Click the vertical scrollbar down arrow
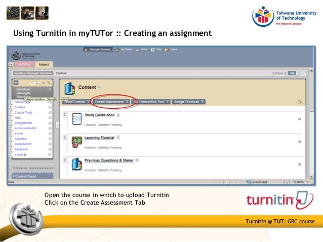Image resolution: width=323 pixels, height=242 pixels. (311, 177)
